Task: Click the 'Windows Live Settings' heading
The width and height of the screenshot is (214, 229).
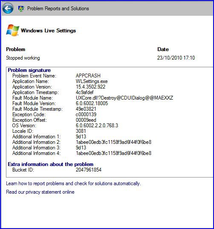Action: click(48, 31)
